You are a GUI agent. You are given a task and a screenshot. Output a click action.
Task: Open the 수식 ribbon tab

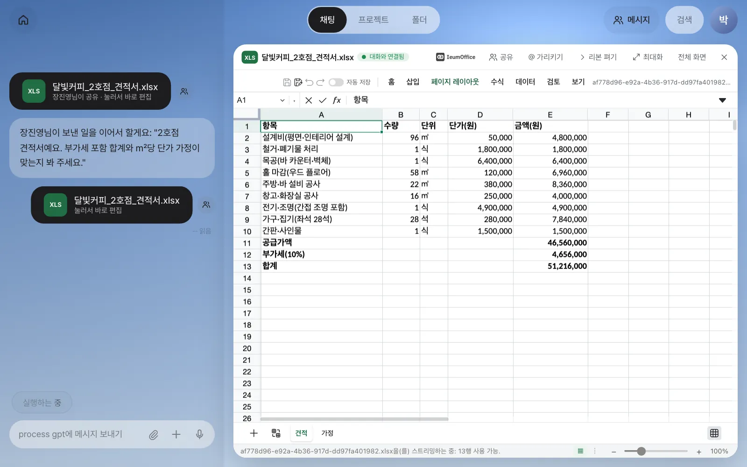[x=497, y=82]
